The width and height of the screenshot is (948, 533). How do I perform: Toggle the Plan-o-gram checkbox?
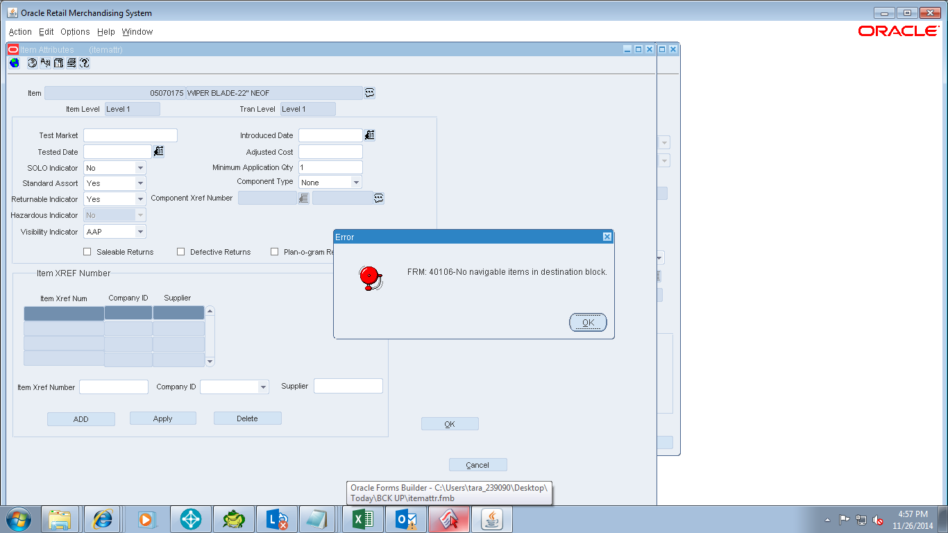point(275,252)
